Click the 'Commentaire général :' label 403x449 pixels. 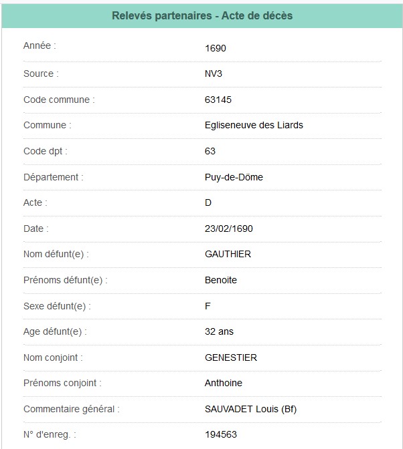coord(72,409)
